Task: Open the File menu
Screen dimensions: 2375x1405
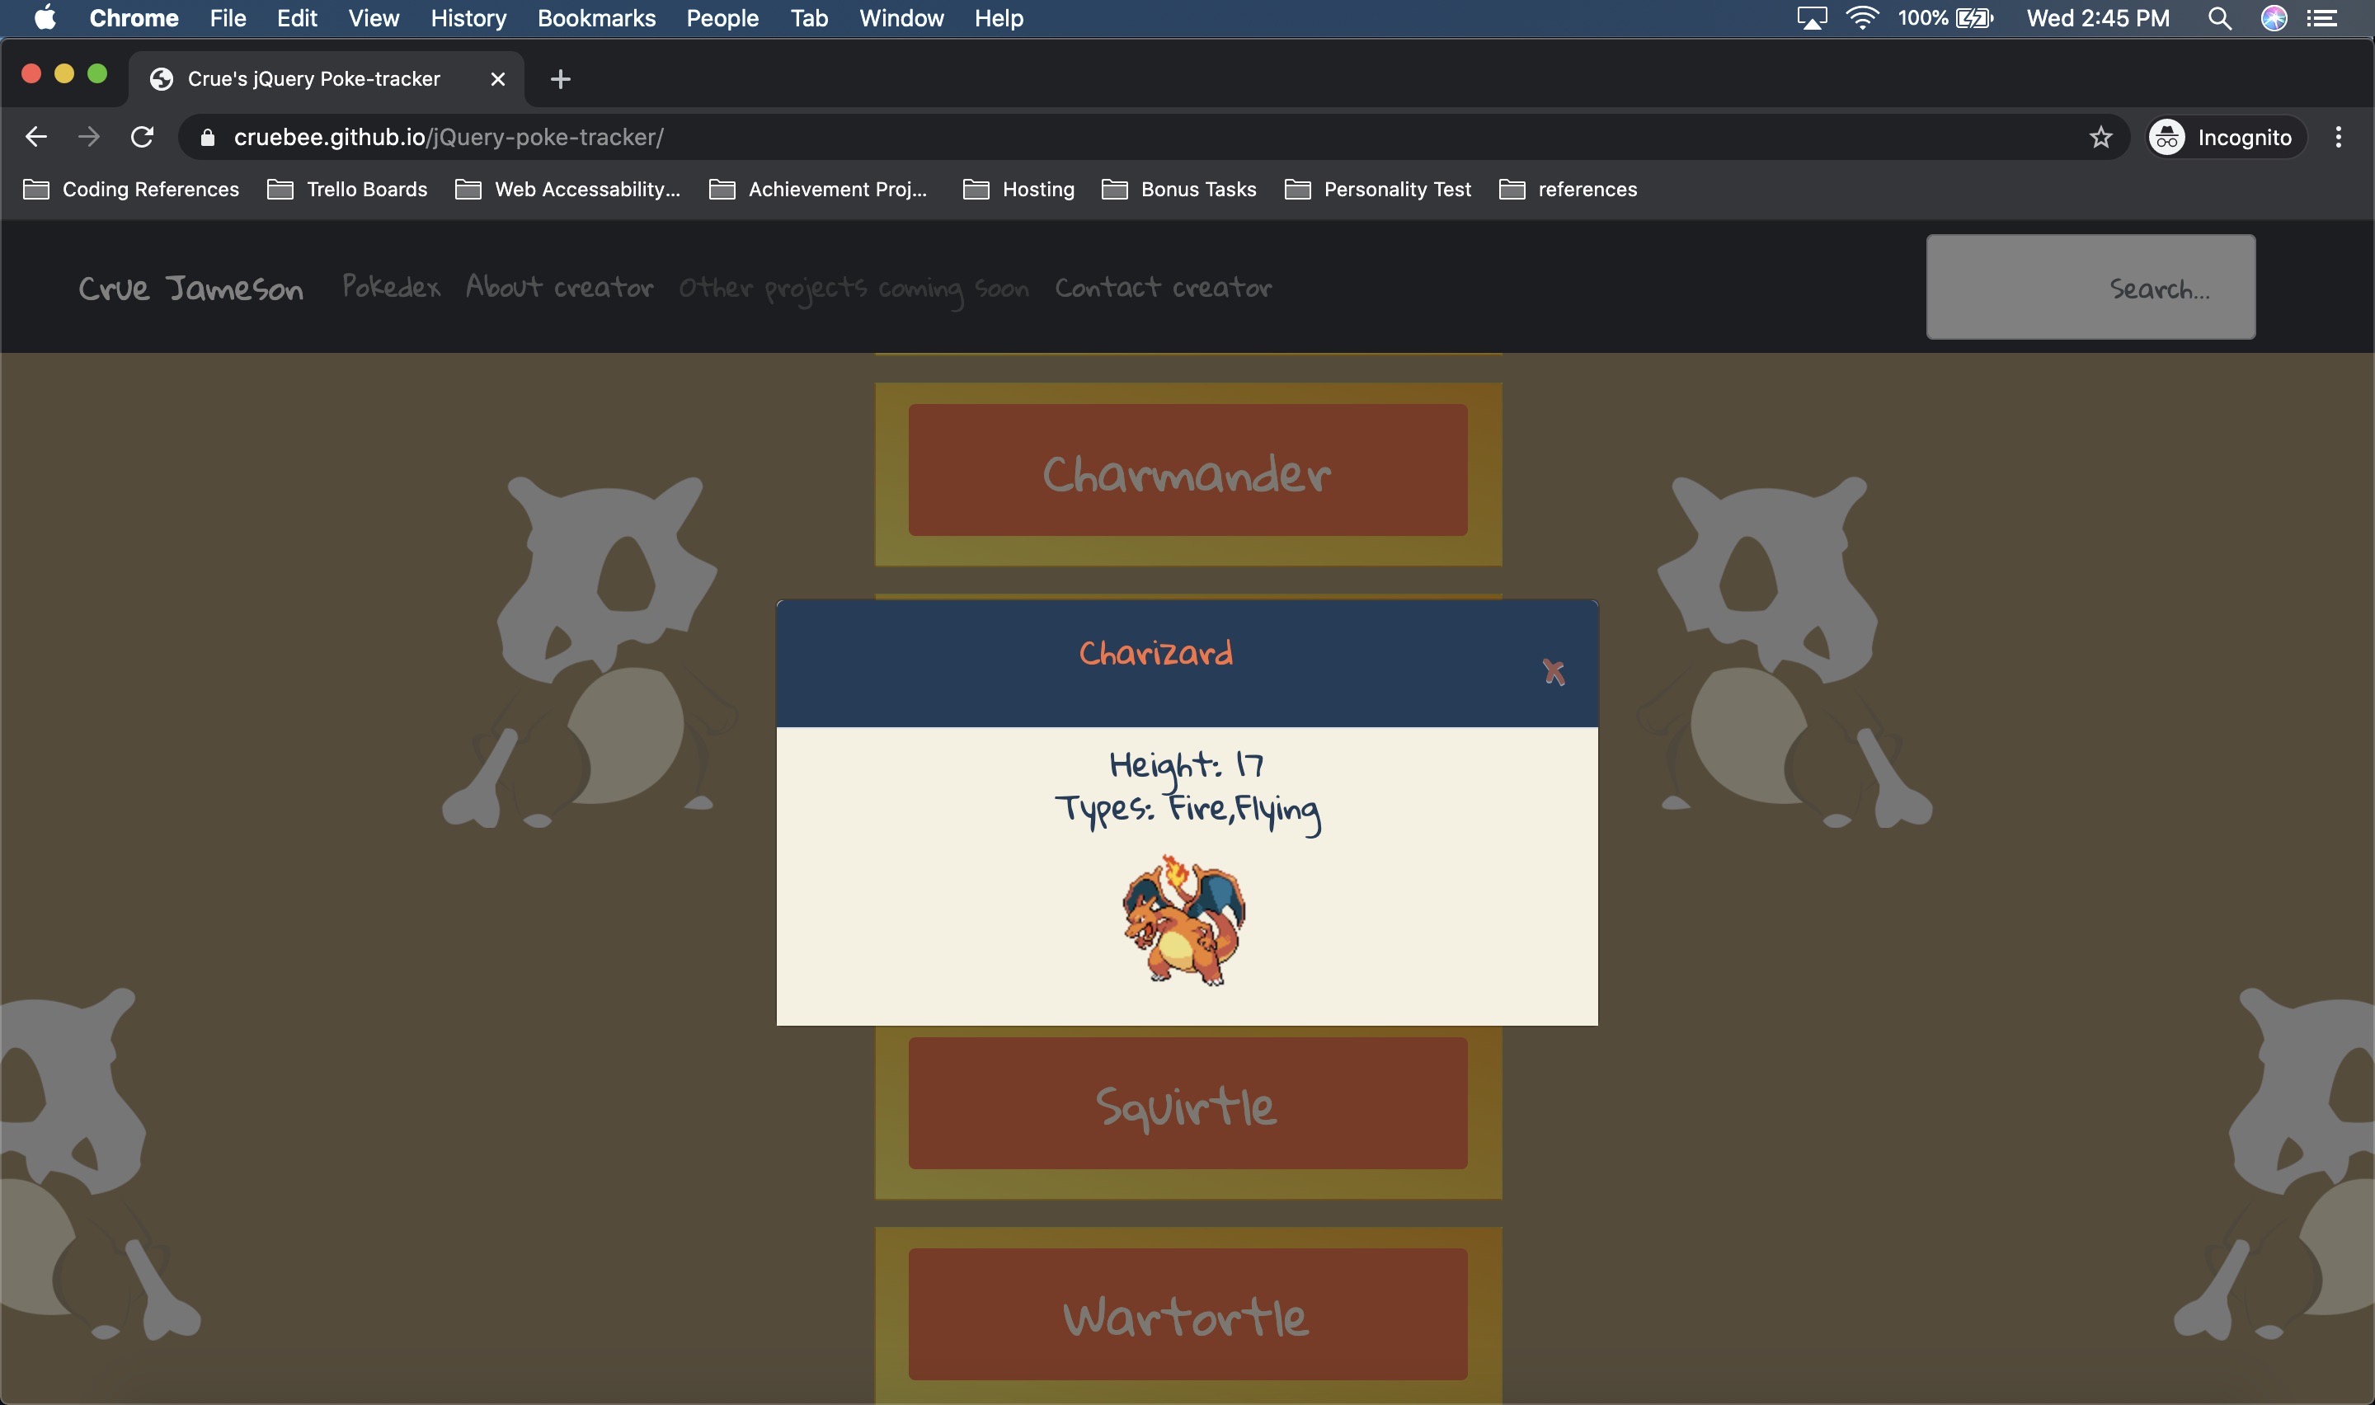Action: pyautogui.click(x=228, y=18)
